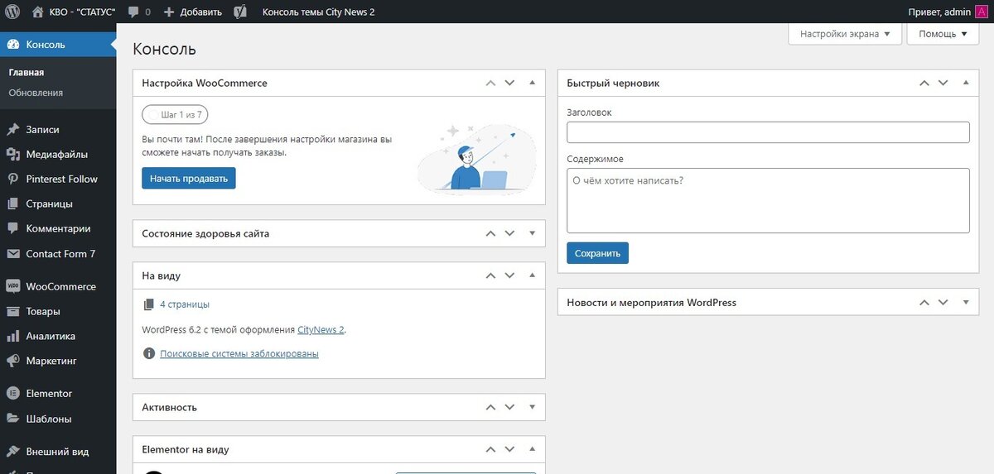Image resolution: width=994 pixels, height=474 pixels.
Task: Click the Маркетинг megaphone icon
Action: [12, 361]
